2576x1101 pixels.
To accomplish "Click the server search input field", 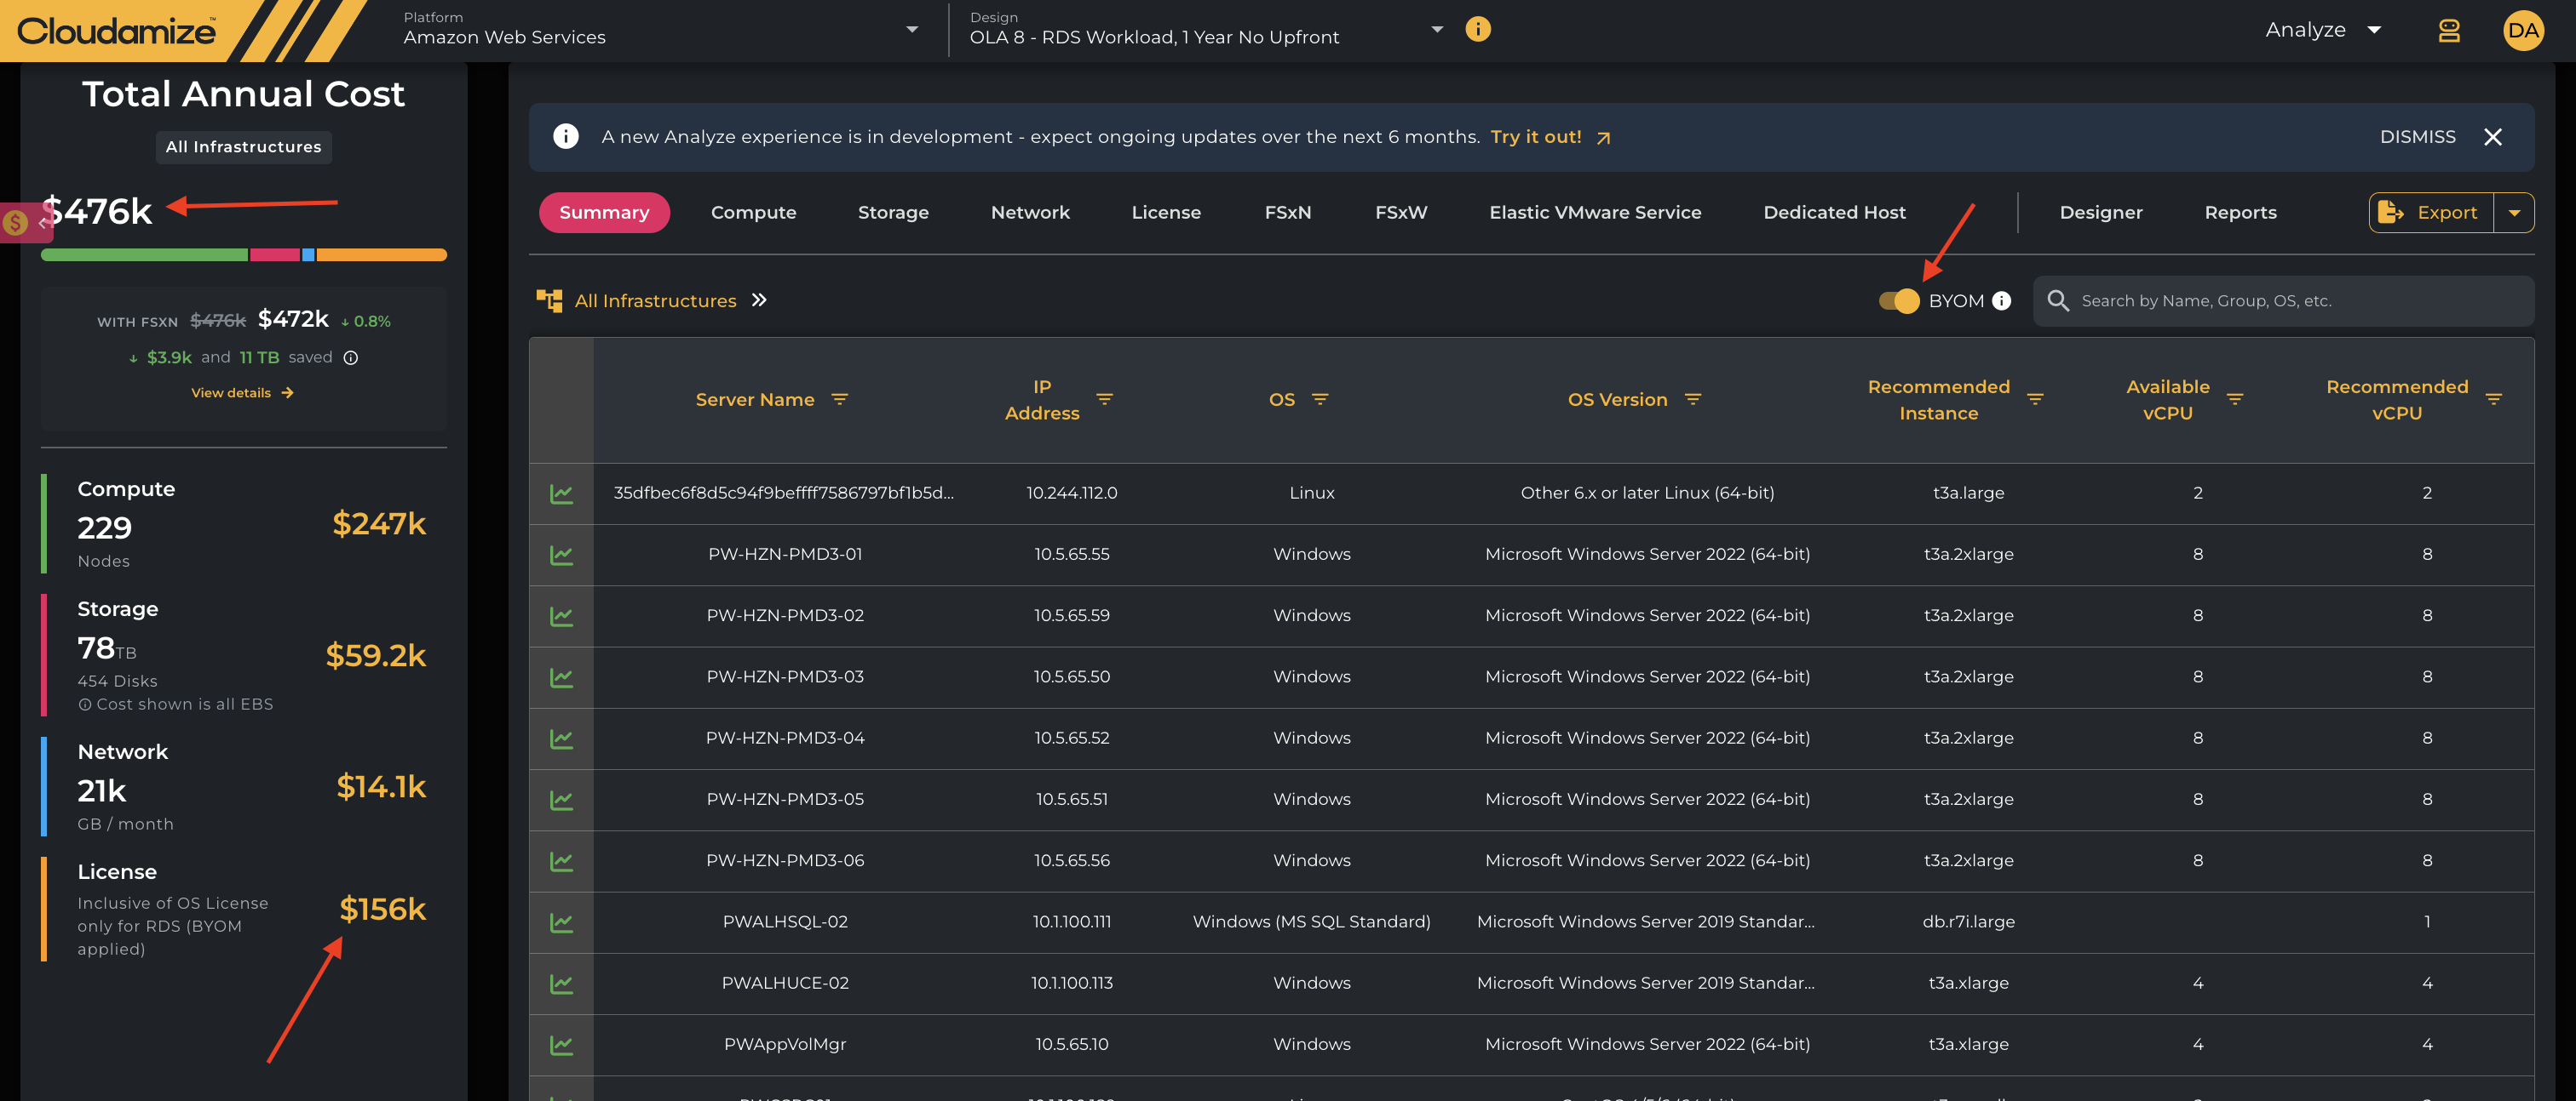I will 2283,300.
